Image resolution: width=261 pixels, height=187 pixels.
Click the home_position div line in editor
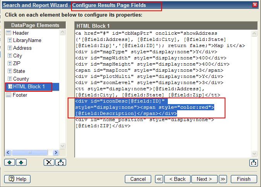pos(145,120)
